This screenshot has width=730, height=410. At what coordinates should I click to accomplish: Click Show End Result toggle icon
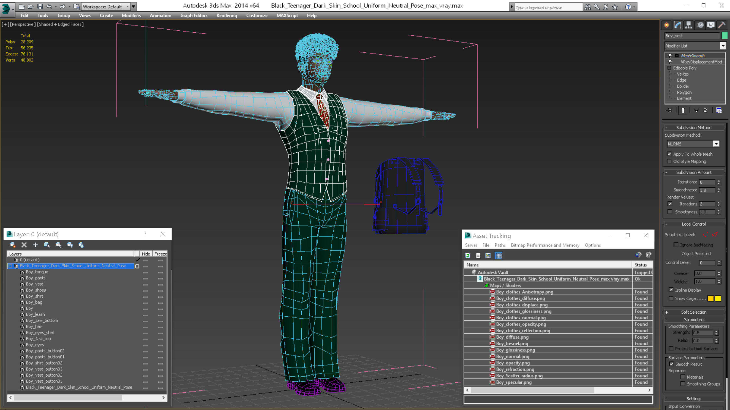[x=683, y=110]
